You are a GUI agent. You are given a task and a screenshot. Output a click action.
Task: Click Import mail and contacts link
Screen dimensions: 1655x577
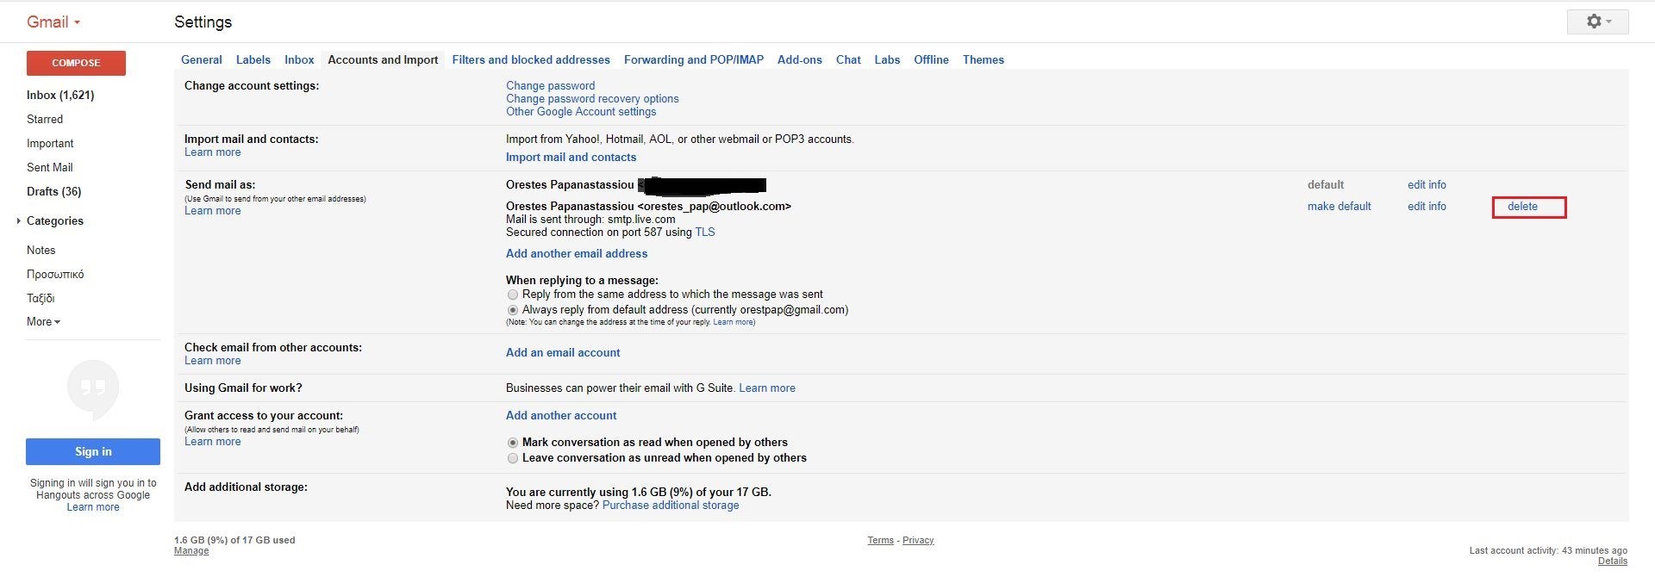pos(571,157)
